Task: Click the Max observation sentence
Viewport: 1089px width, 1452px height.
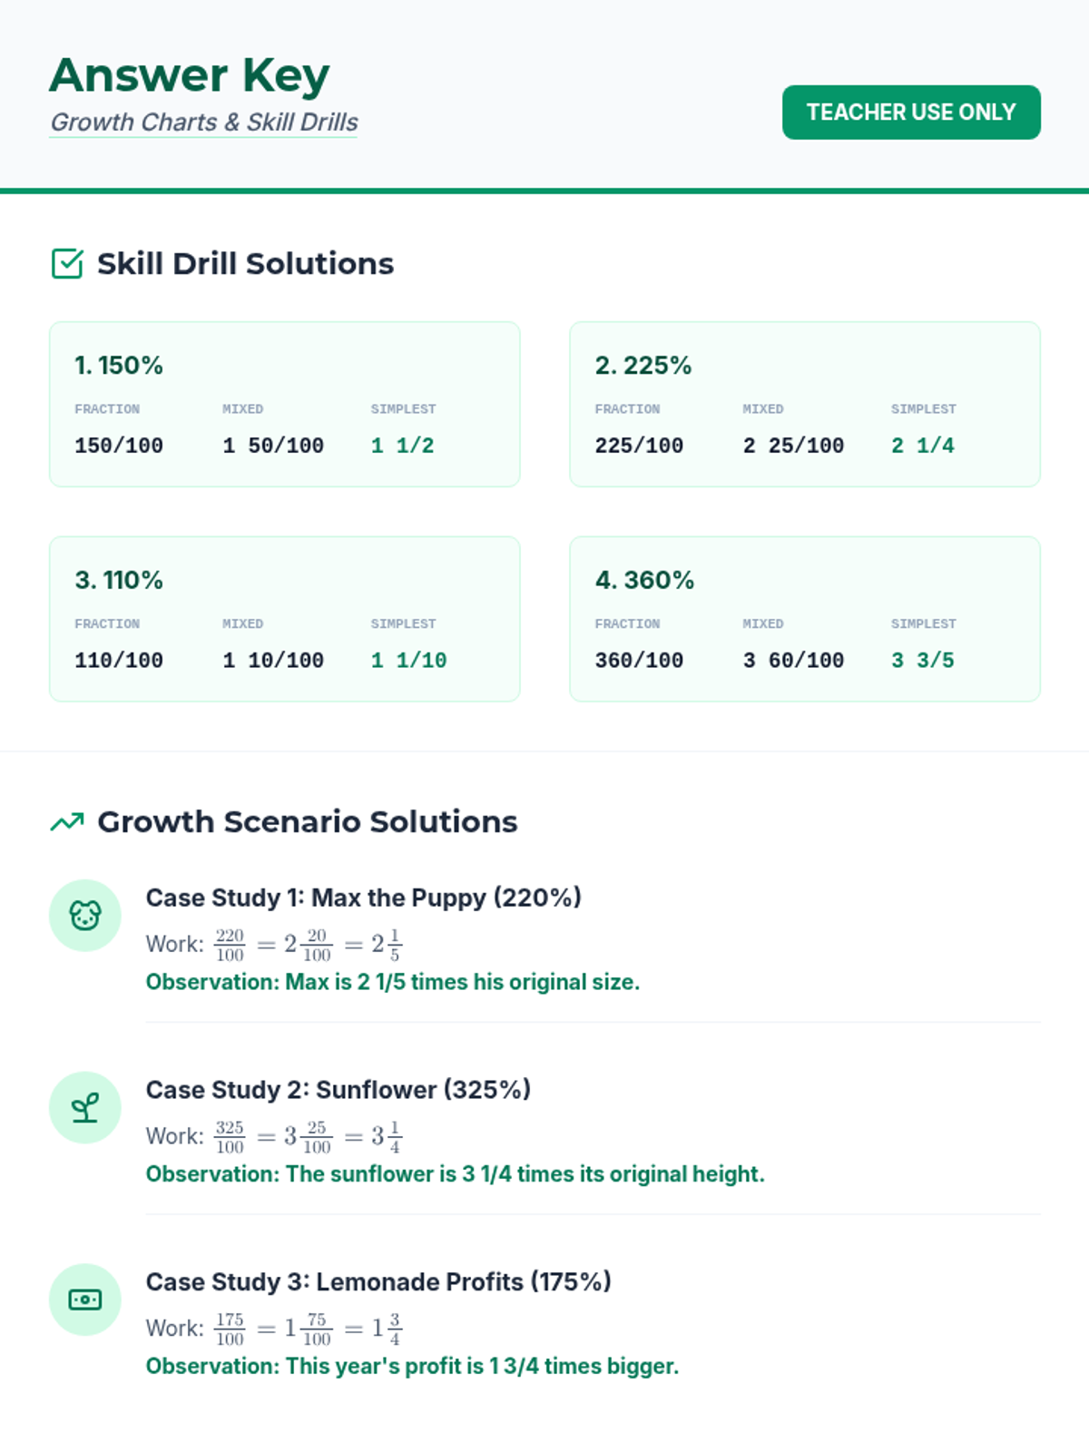Action: pos(392,982)
